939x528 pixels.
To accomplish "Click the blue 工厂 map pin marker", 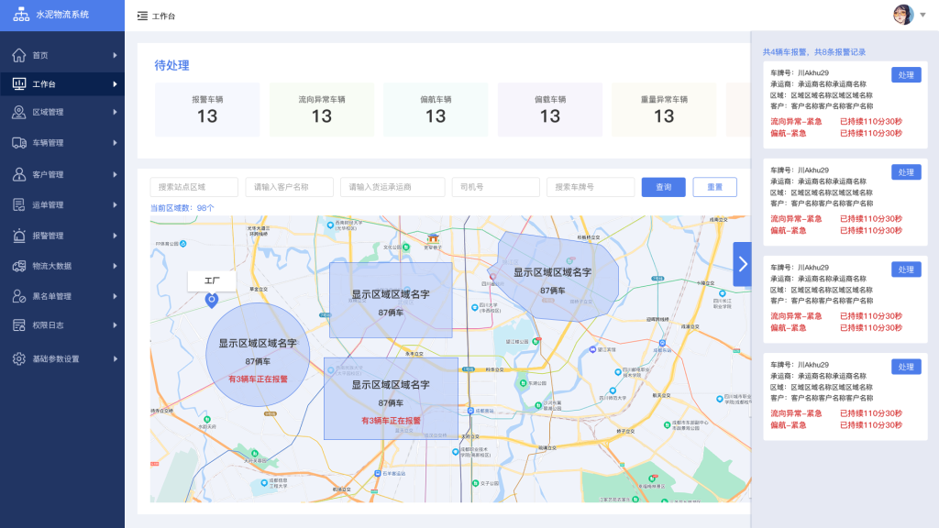I will (212, 300).
